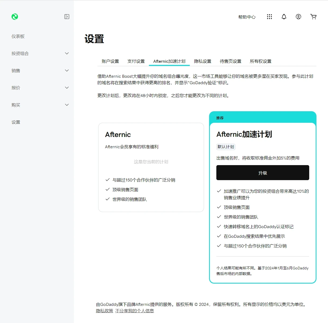
Task: Click checkmark beside 快速转移域名上的GoDaddy认证标记
Action: [219, 227]
